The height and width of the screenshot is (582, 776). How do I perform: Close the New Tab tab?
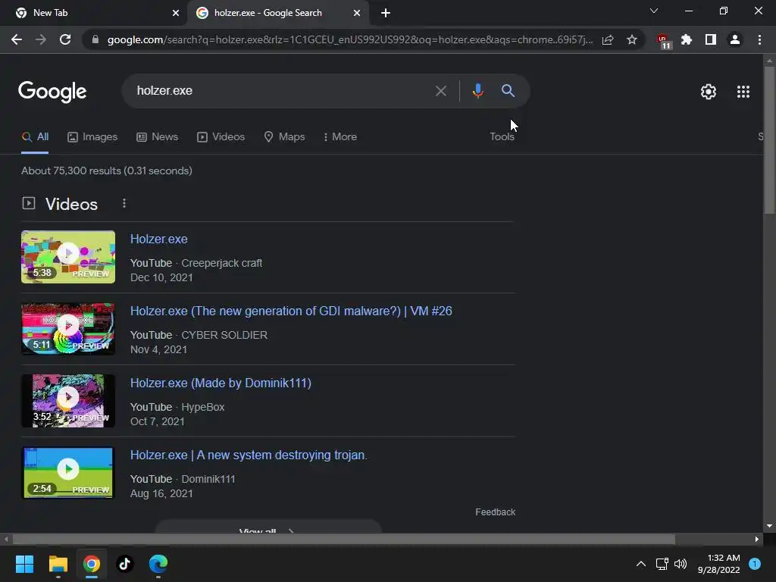point(176,13)
